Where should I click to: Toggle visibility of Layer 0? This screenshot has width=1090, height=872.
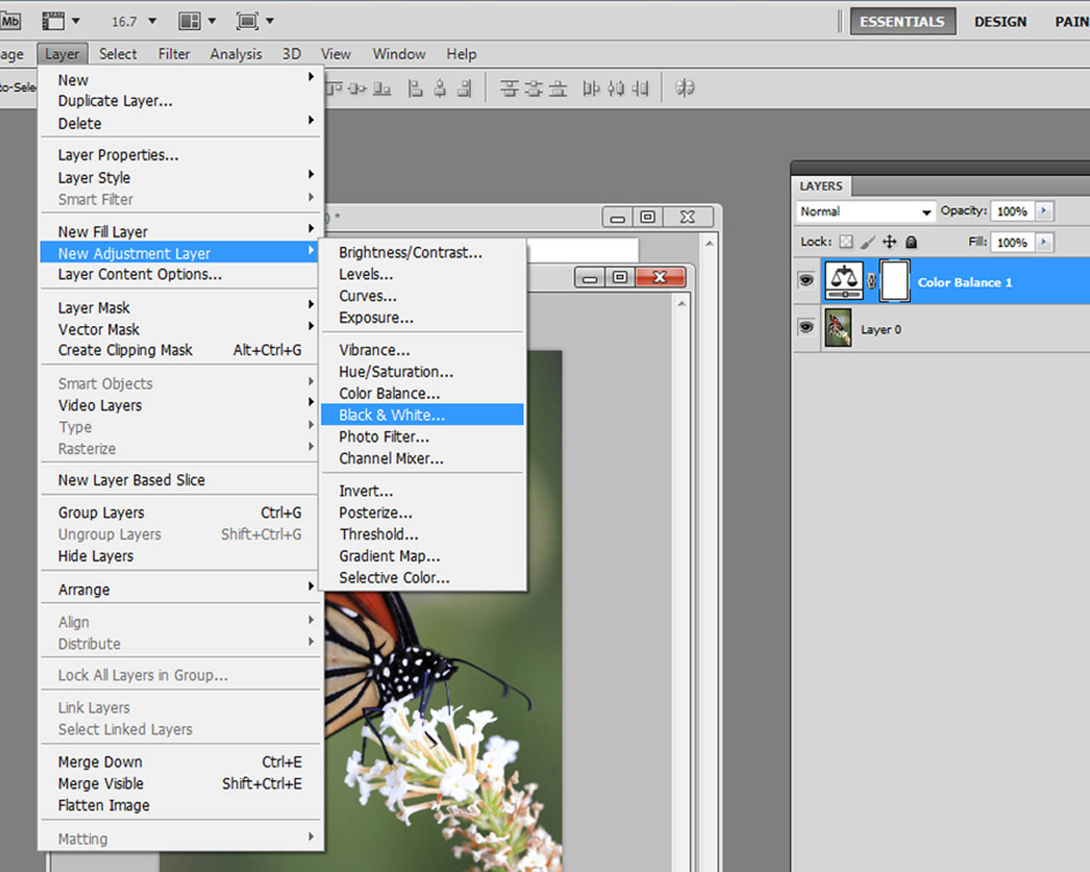806,327
